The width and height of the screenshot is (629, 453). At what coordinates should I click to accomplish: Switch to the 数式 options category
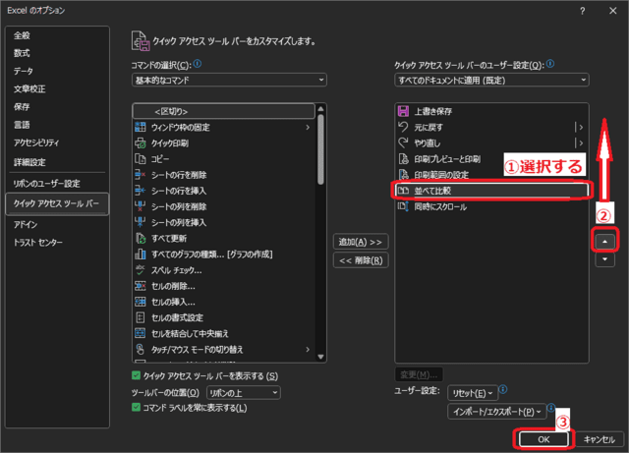point(22,53)
